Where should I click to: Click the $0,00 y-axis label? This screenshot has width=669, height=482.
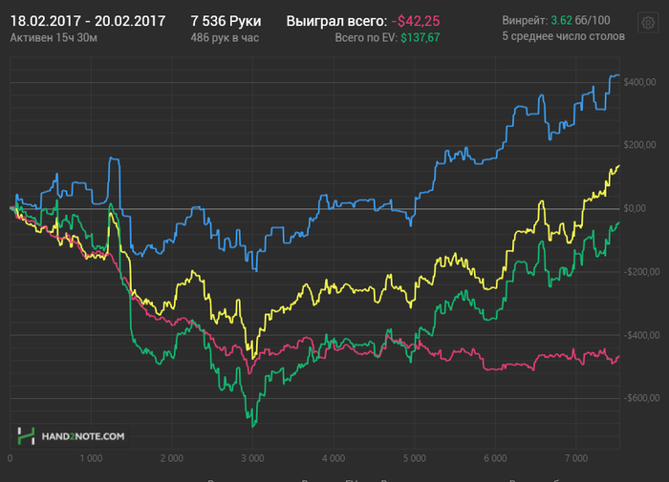click(x=635, y=208)
